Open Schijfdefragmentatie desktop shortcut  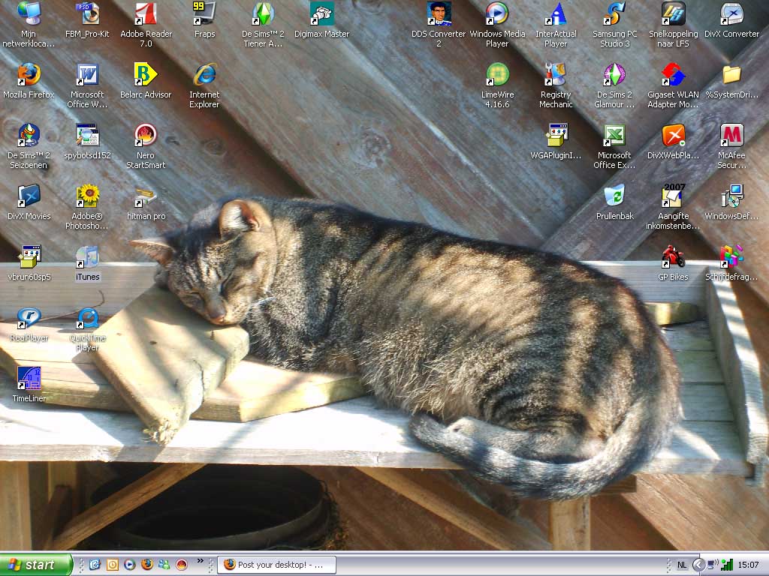731,263
